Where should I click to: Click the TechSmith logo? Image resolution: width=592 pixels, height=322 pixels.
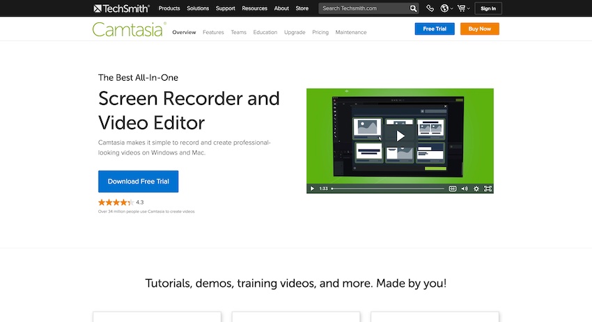tap(122, 8)
